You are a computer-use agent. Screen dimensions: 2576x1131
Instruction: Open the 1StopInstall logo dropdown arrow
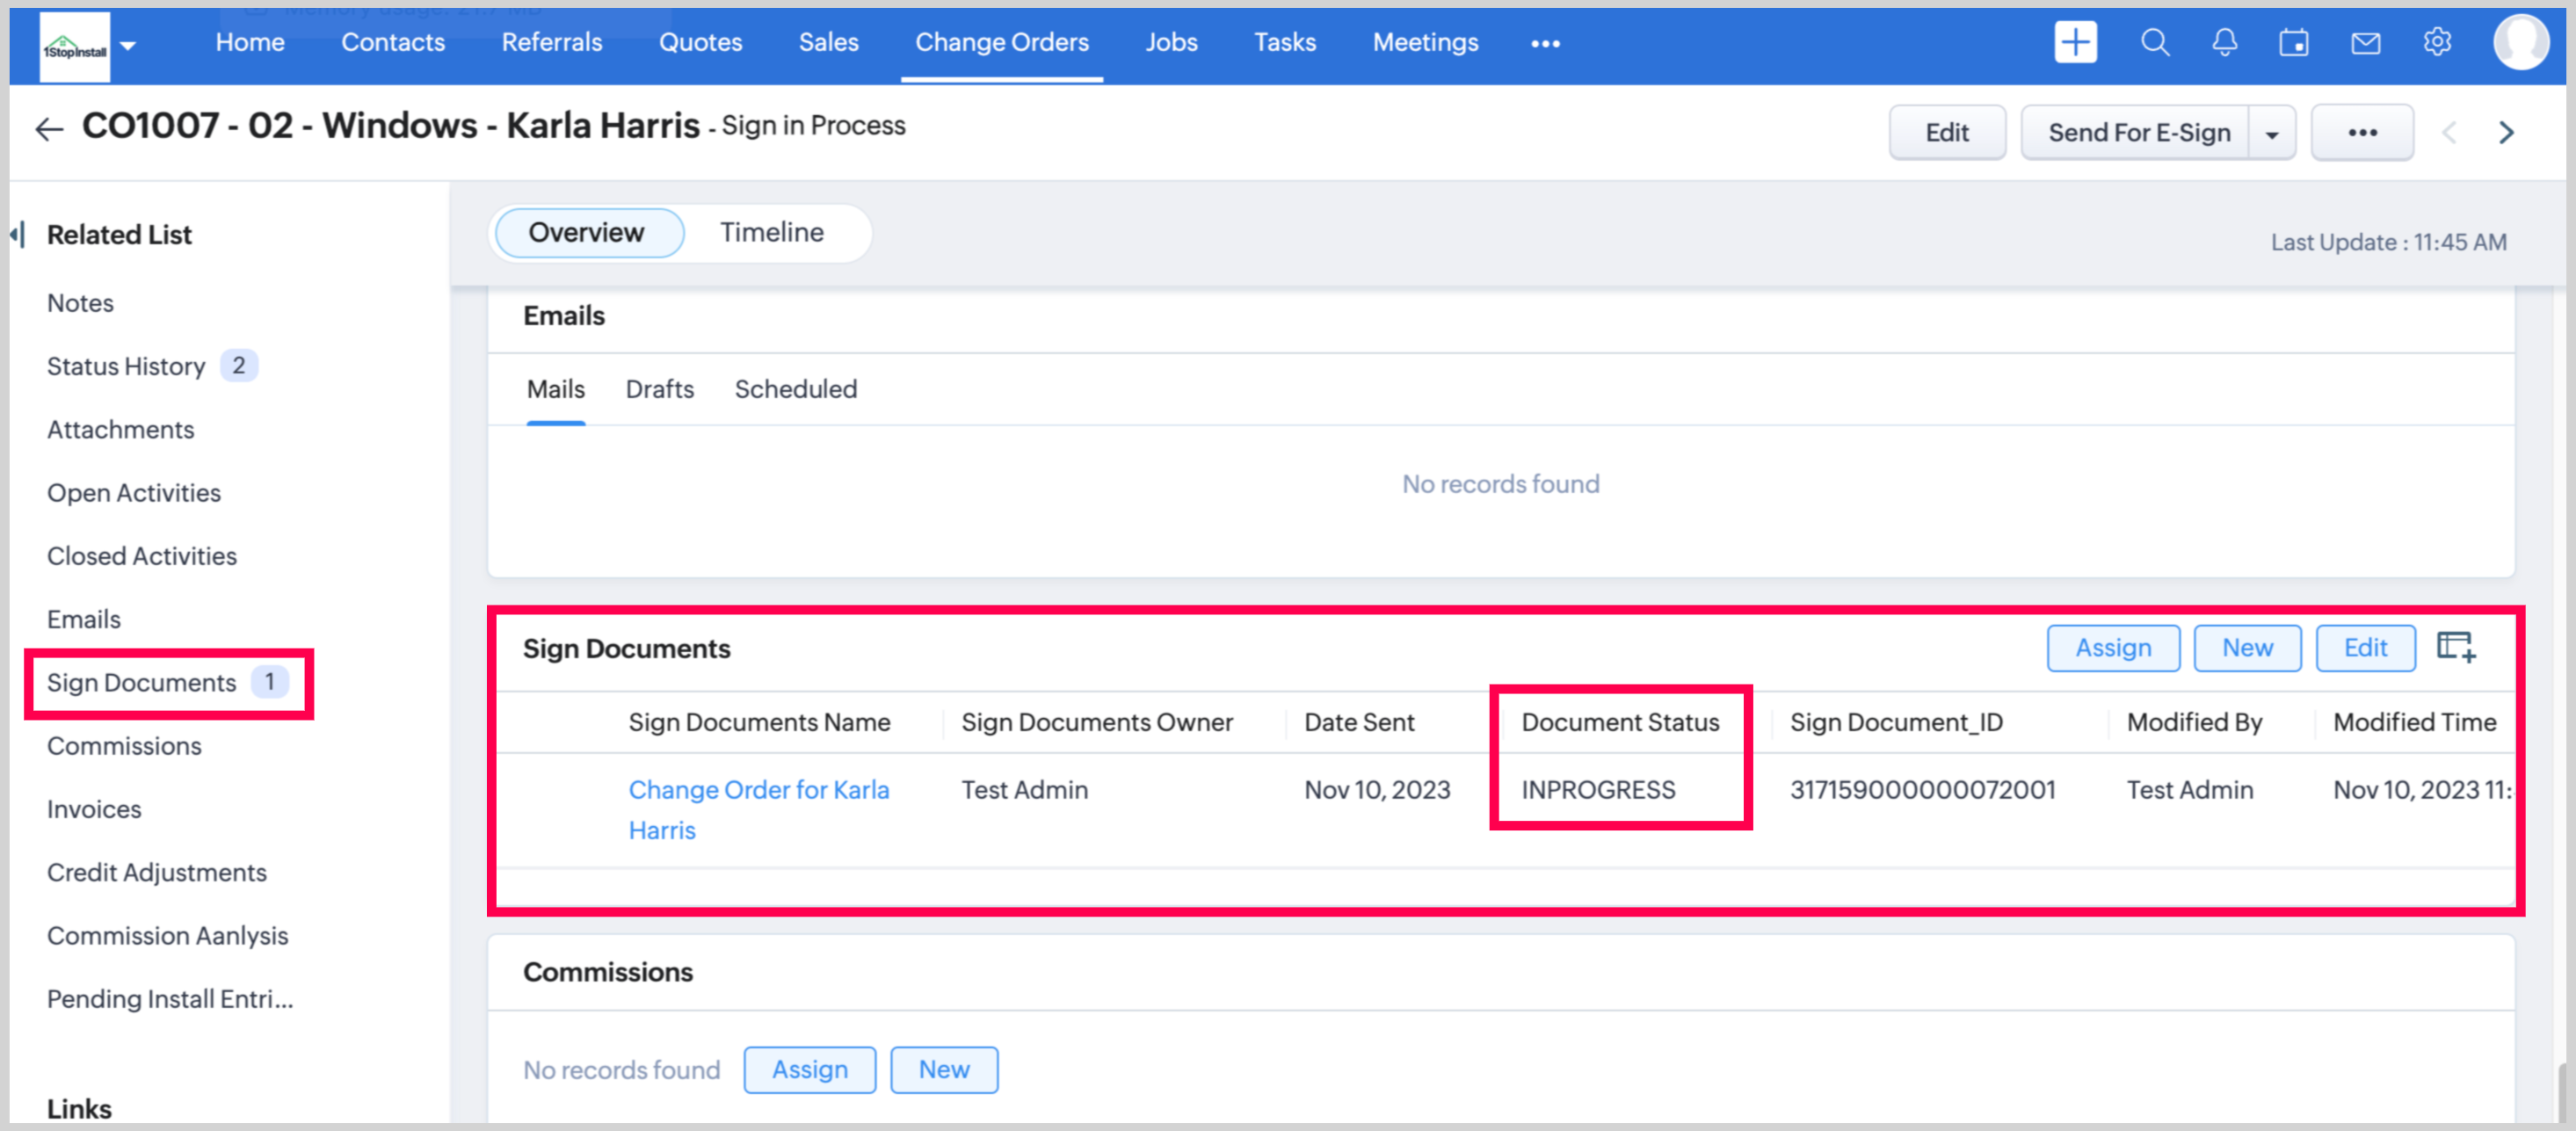pyautogui.click(x=128, y=46)
